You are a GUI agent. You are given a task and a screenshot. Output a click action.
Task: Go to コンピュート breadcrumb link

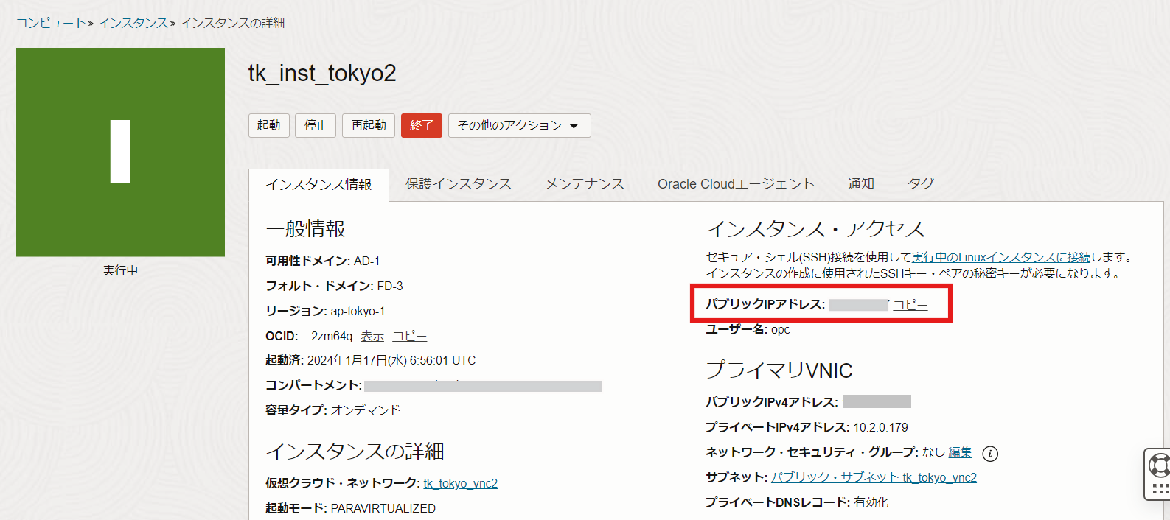51,23
